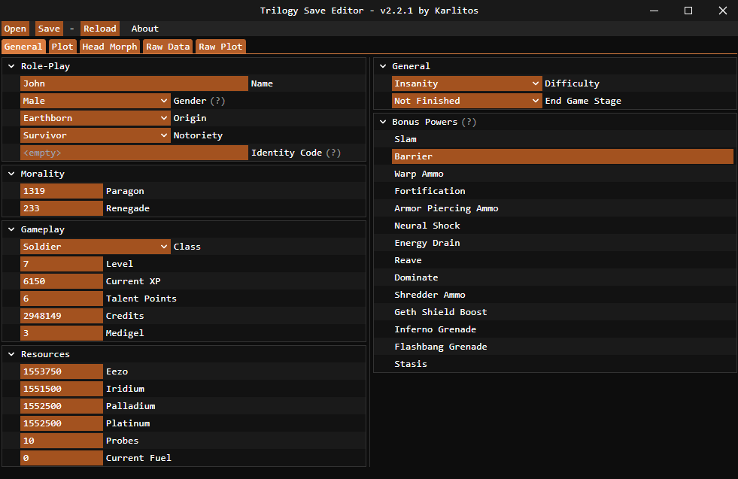Viewport: 738px width, 479px height.
Task: Edit the Name field containing John
Action: (134, 83)
